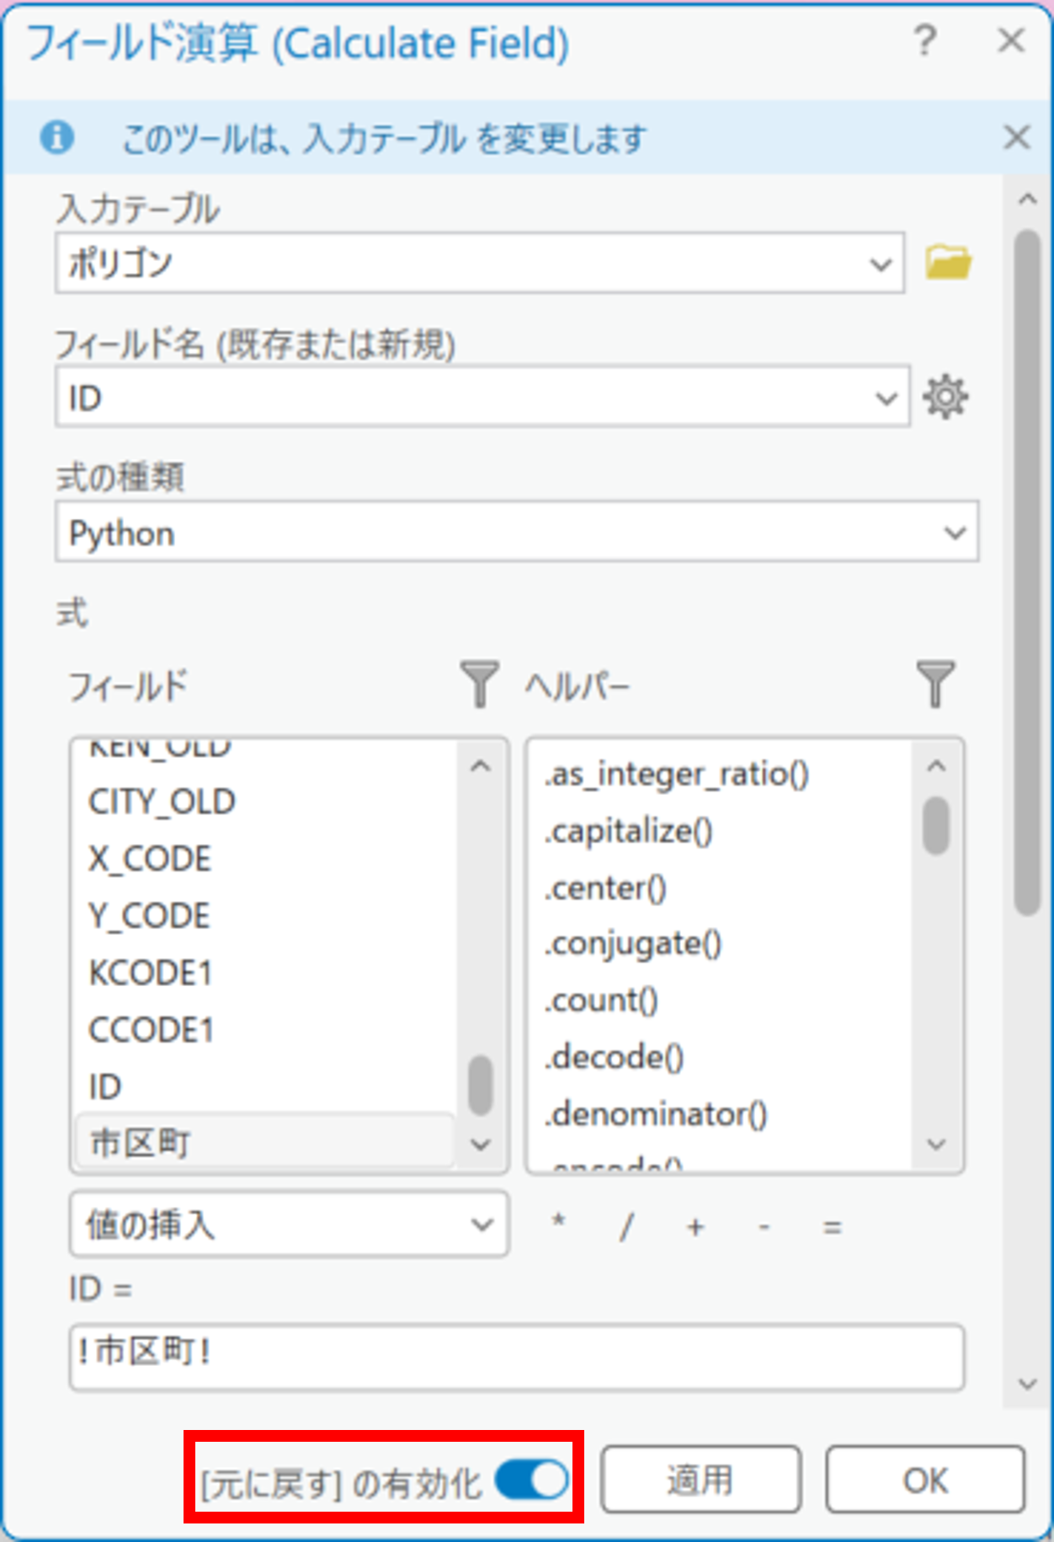Insert the multiply operator symbol
Image resolution: width=1054 pixels, height=1542 pixels.
[557, 1225]
